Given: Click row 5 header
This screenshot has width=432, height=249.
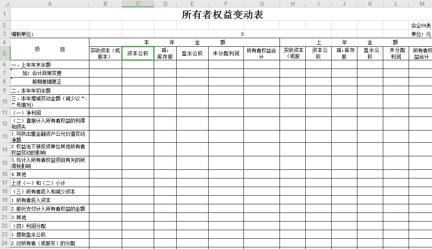Looking at the screenshot, I should (5, 53).
